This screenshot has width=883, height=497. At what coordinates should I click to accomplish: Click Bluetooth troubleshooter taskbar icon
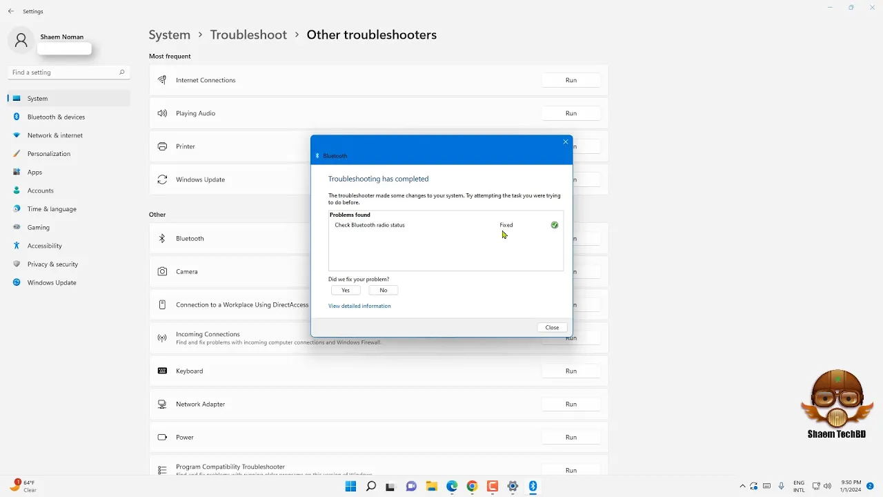click(533, 486)
